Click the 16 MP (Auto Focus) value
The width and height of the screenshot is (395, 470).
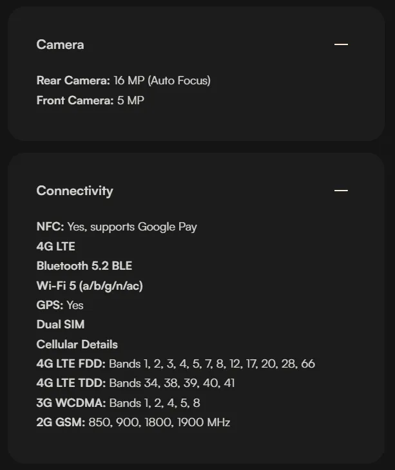(162, 80)
